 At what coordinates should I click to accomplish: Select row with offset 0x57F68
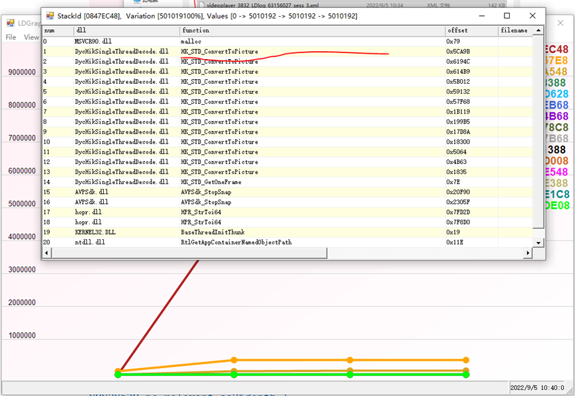tap(287, 102)
